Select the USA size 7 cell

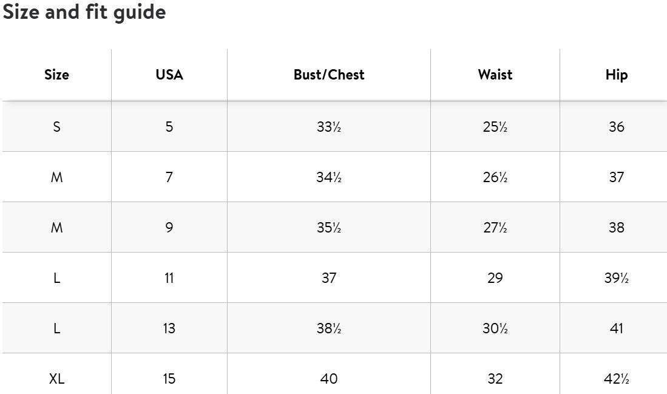click(x=169, y=177)
